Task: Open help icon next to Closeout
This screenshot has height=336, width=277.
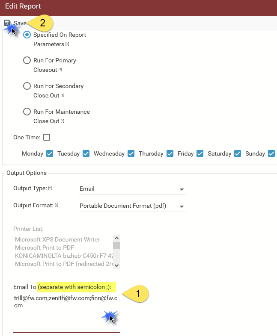Action: 60,70
